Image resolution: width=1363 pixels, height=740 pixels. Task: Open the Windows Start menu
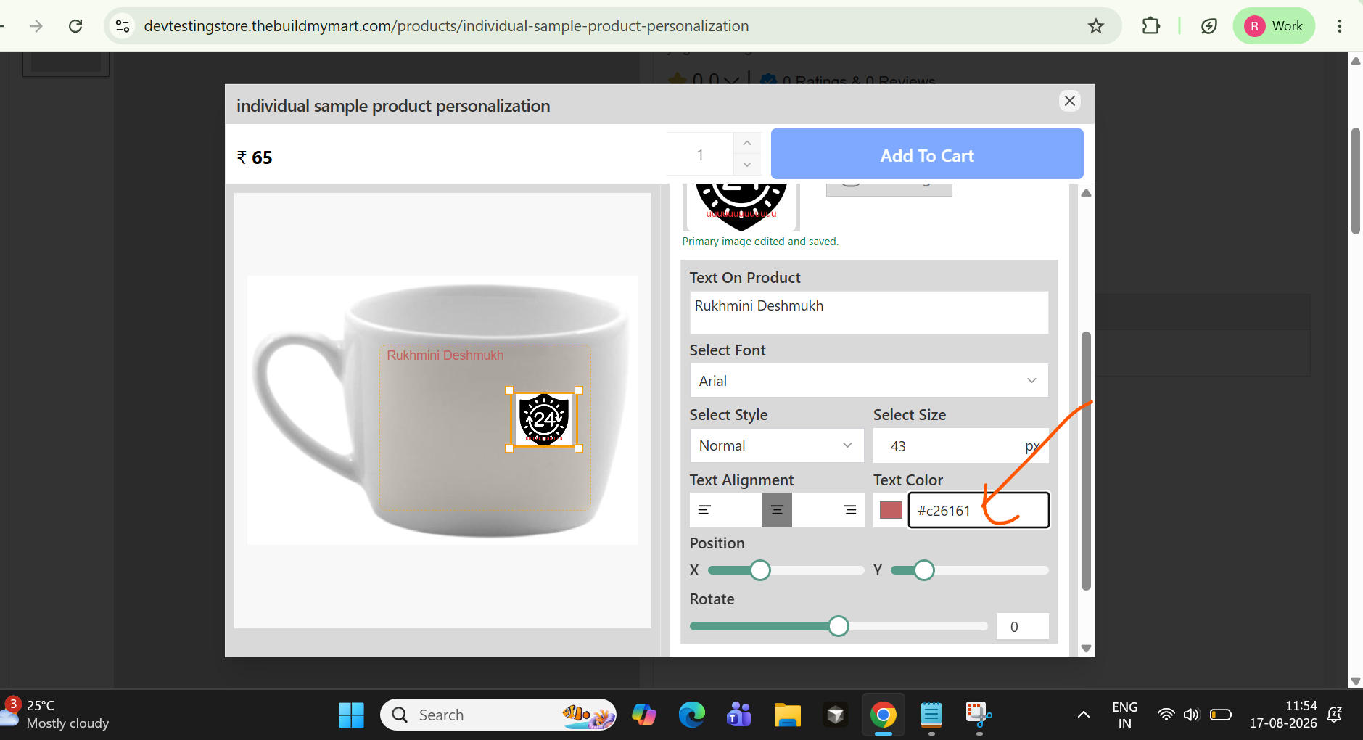(351, 715)
